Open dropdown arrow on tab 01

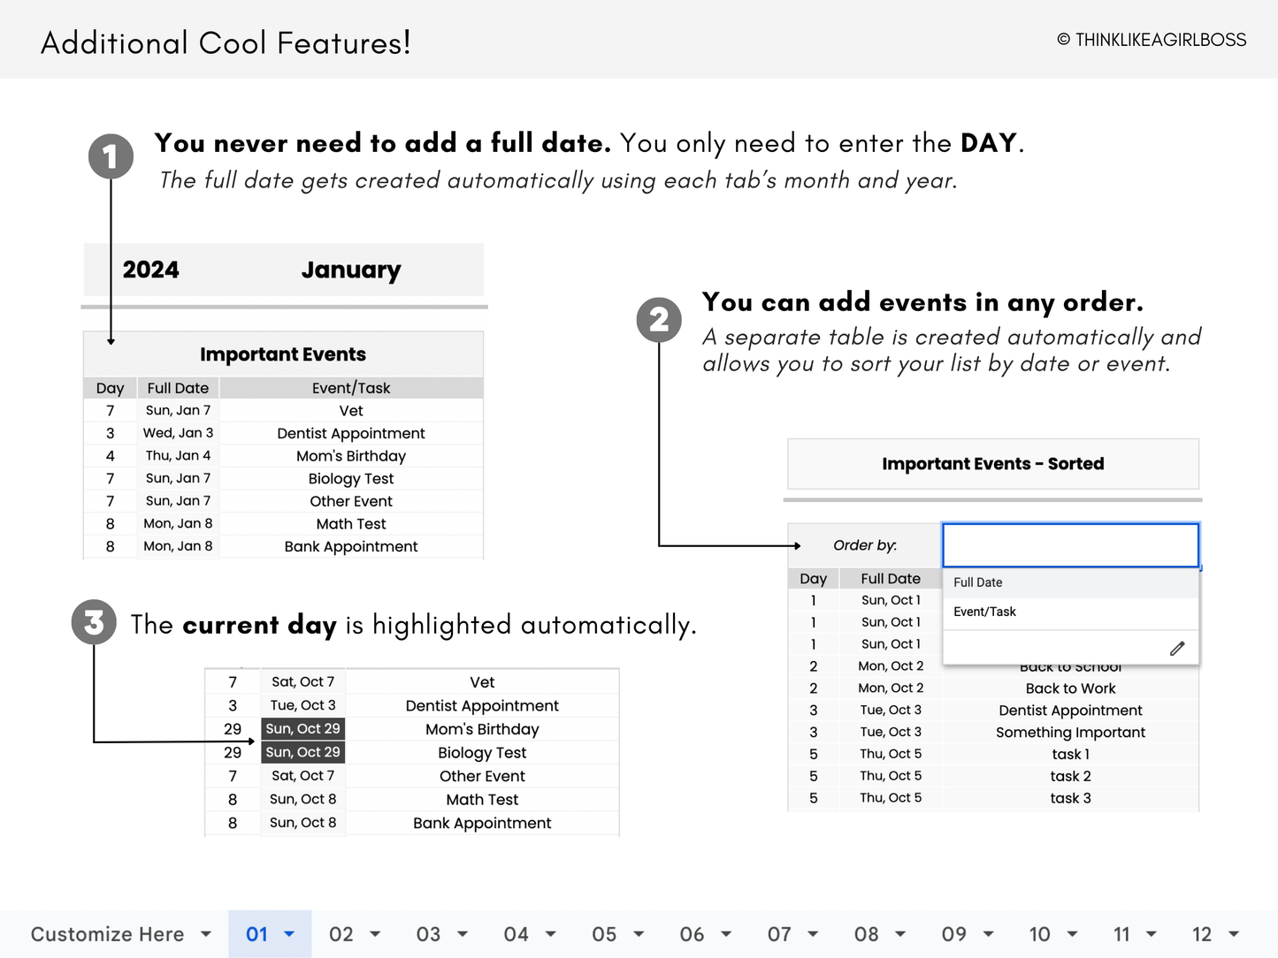click(289, 934)
